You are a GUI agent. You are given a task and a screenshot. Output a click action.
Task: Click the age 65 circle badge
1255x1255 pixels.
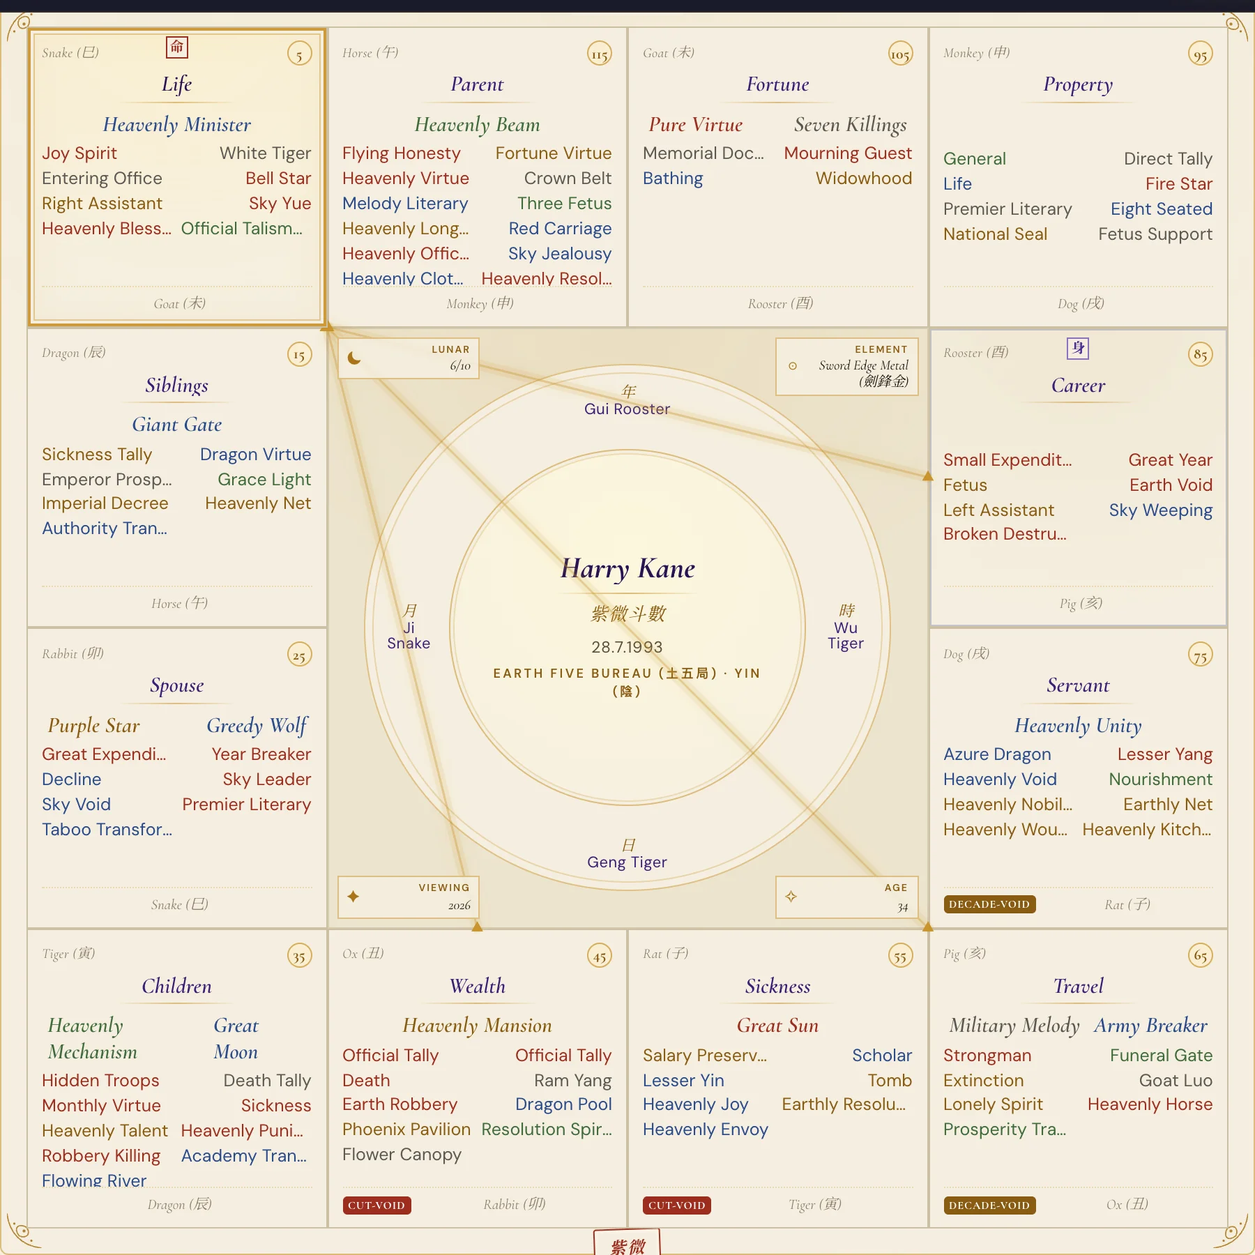[1201, 955]
